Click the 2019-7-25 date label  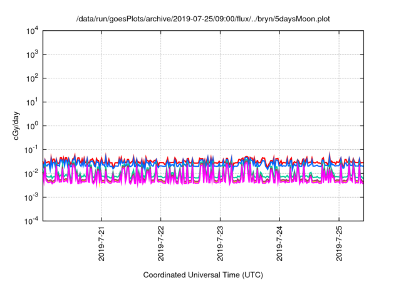pos(339,243)
